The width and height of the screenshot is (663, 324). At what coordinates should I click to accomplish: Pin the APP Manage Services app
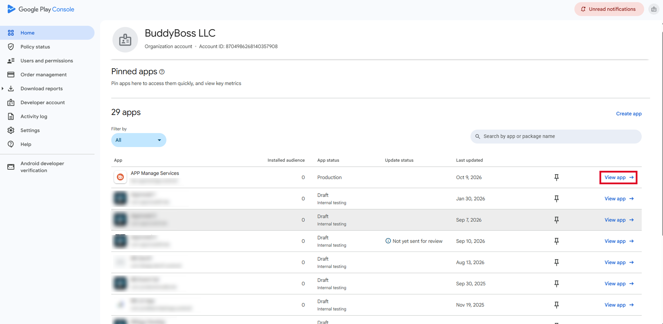pos(557,177)
